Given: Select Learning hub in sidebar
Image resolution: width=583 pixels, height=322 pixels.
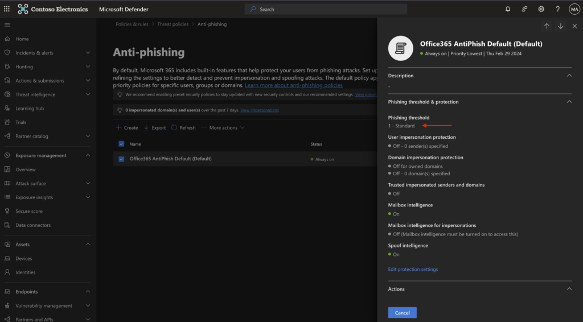Looking at the screenshot, I should 29,109.
